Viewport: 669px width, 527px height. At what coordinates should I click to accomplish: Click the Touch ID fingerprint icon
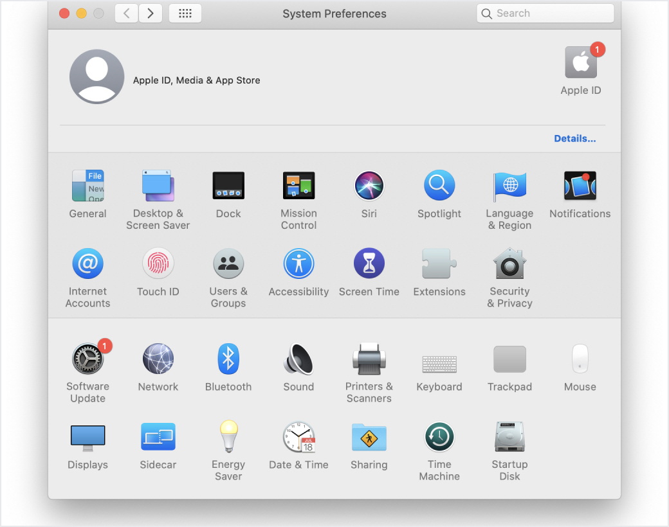click(x=158, y=264)
